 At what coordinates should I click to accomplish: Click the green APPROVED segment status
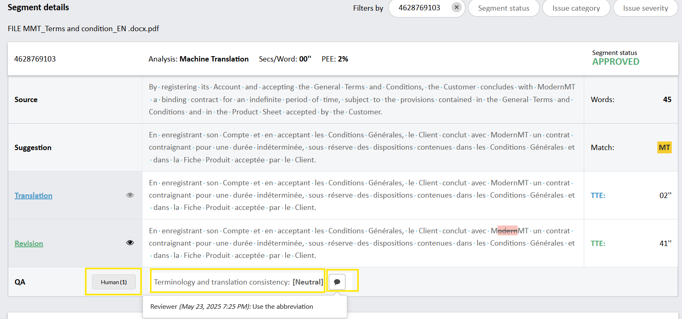[x=615, y=62]
